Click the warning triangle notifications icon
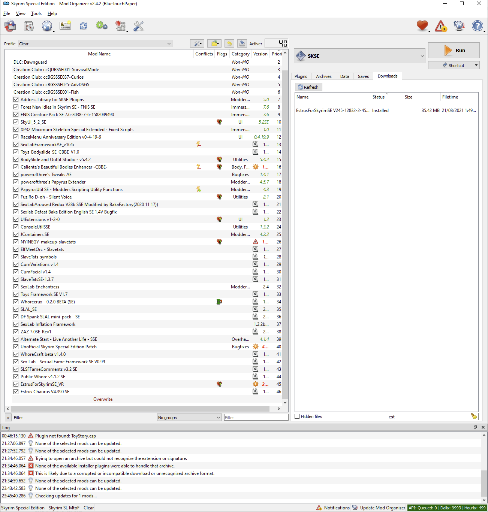Image resolution: width=488 pixels, height=512 pixels. point(441,26)
